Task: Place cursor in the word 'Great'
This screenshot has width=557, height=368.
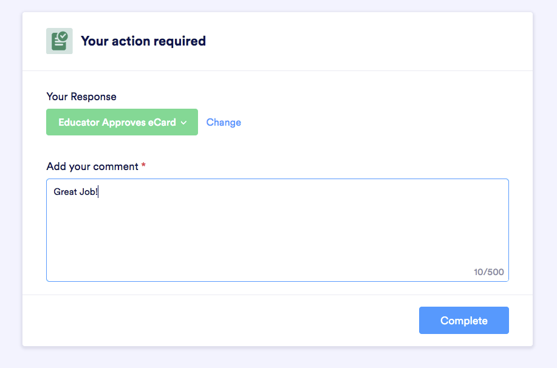Action: click(x=66, y=192)
